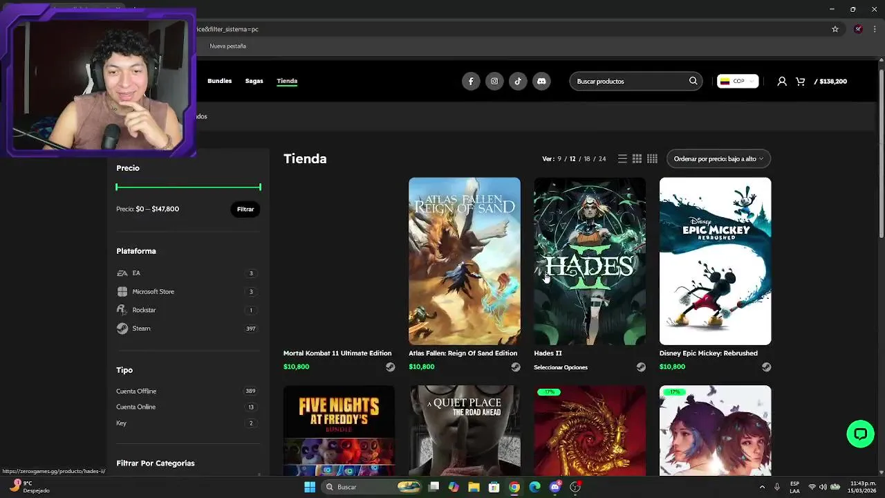
Task: Click Steam icon under Hades II
Action: (641, 367)
